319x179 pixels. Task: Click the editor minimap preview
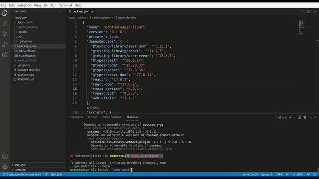pos(303,27)
